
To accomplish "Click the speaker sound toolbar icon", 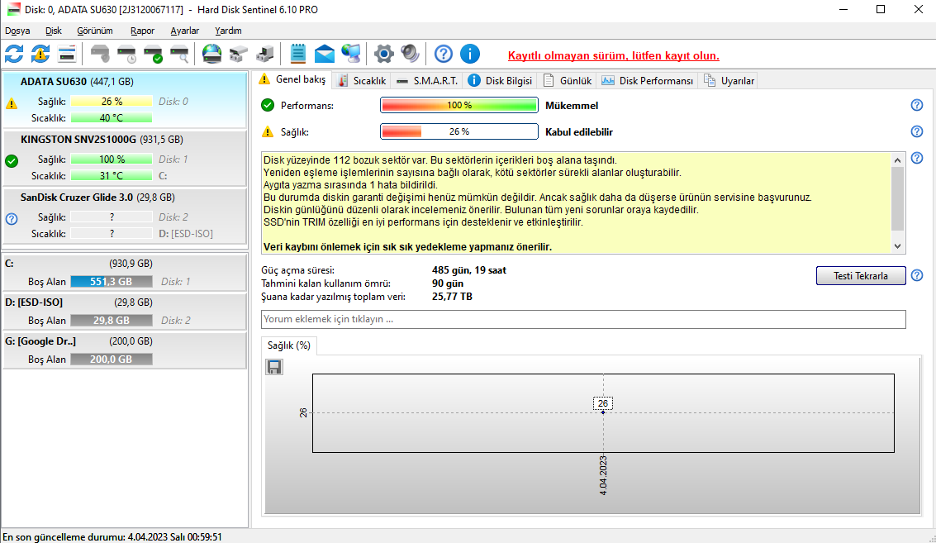I will click(410, 54).
